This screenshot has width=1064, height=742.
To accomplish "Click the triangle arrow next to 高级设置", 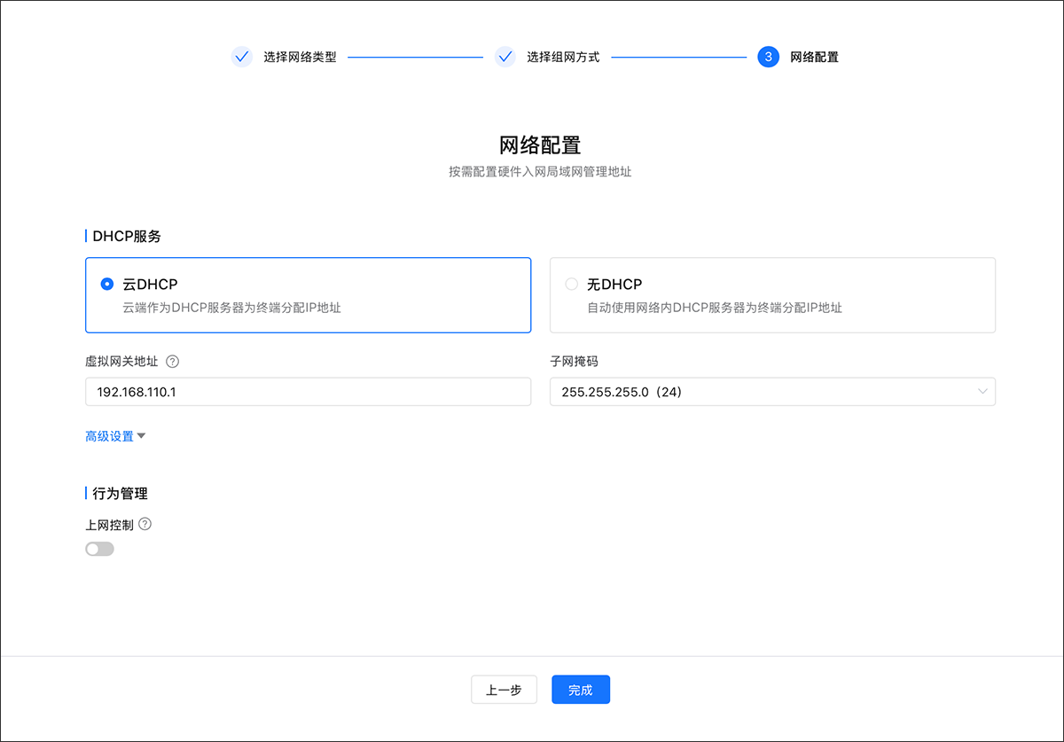I will coord(141,436).
